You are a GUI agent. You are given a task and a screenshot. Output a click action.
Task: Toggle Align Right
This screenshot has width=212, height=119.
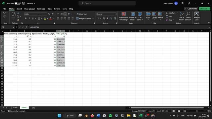point(65,19)
